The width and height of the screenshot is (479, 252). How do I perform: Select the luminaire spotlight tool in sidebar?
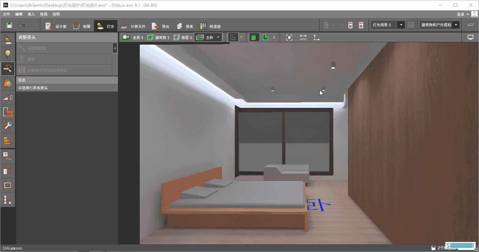tap(8, 40)
